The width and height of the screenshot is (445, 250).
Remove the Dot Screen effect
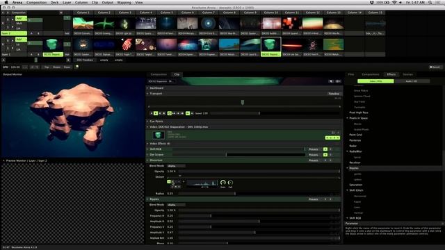331,155
